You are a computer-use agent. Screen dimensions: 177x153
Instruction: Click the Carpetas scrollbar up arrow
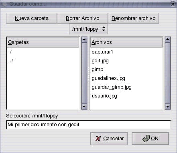click(84, 40)
